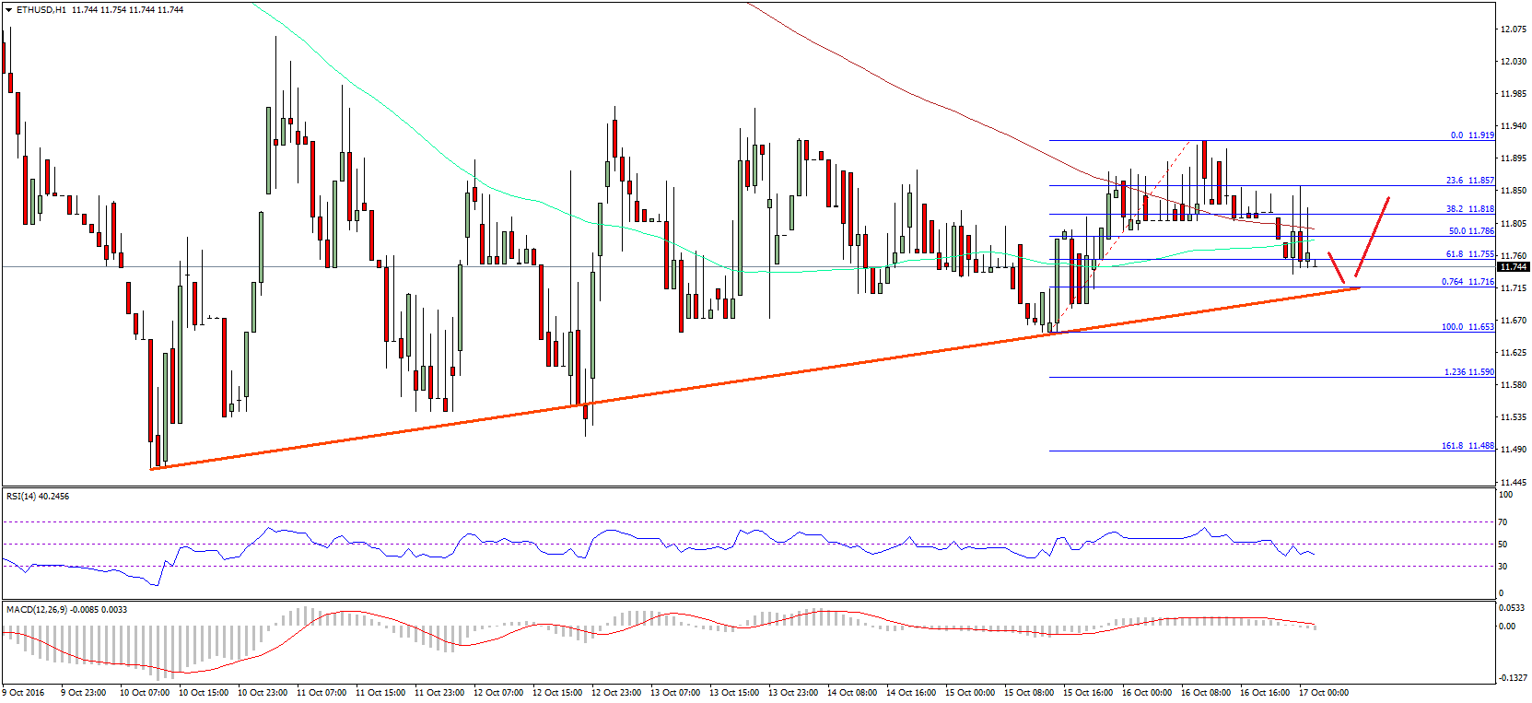Click the 11.850 price axis label
Image resolution: width=1532 pixels, height=703 pixels.
coord(1514,191)
